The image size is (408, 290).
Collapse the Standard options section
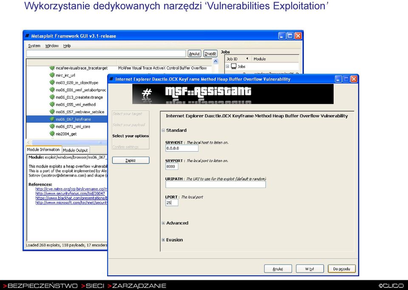[163, 130]
